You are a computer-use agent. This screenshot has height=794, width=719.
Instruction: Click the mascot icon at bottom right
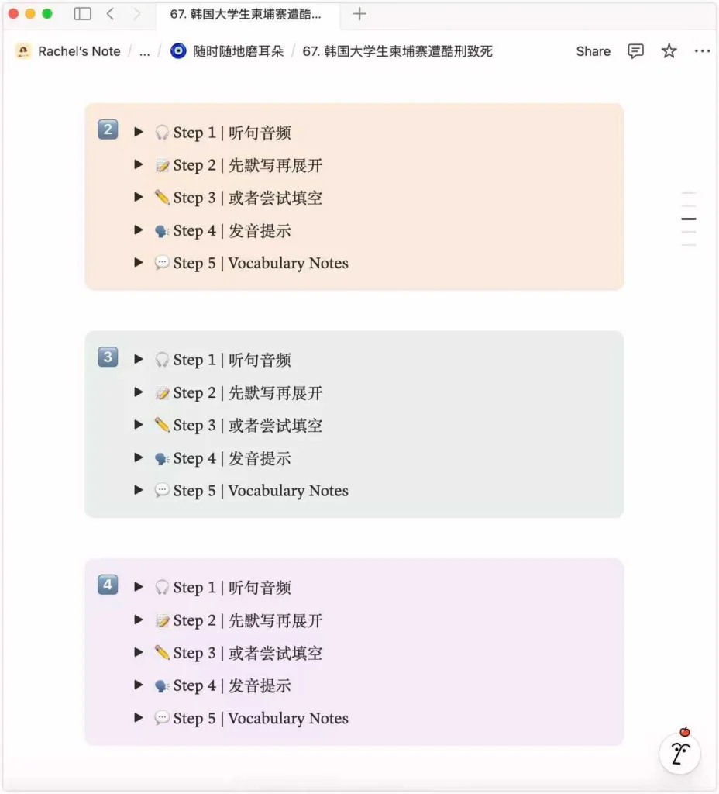(679, 753)
